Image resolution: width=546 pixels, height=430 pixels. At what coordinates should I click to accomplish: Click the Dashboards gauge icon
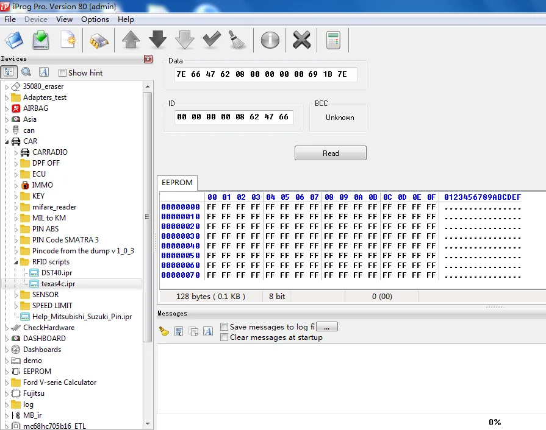coord(16,350)
